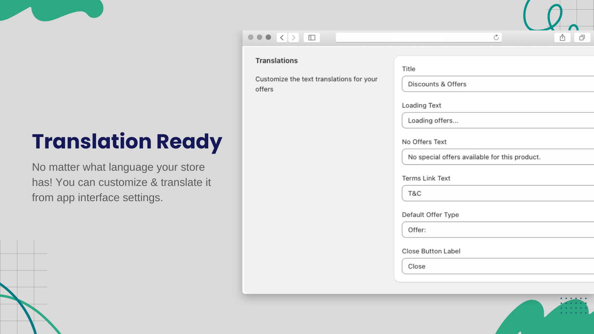Click the Discounts & Offers title field
The width and height of the screenshot is (594, 334).
click(483, 84)
